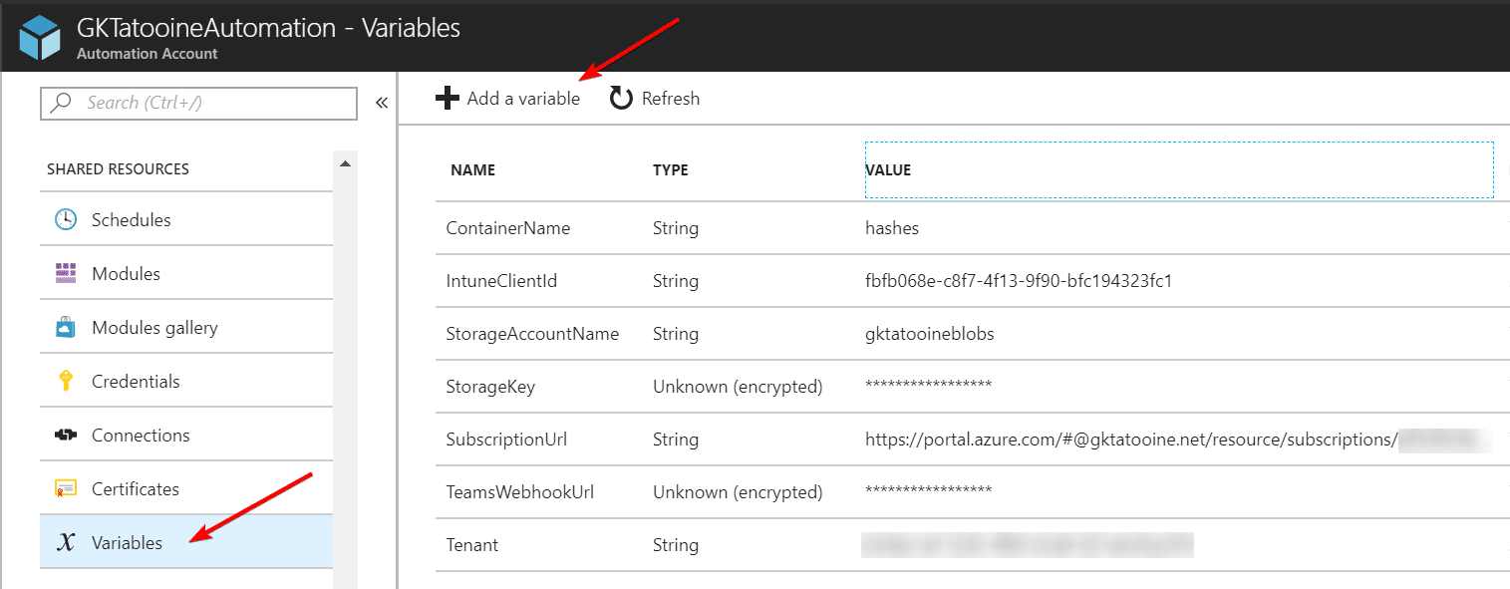Click the plus icon for Add a variable
The image size is (1510, 589).
click(448, 98)
